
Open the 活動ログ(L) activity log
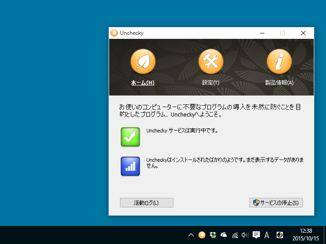[x=147, y=202]
